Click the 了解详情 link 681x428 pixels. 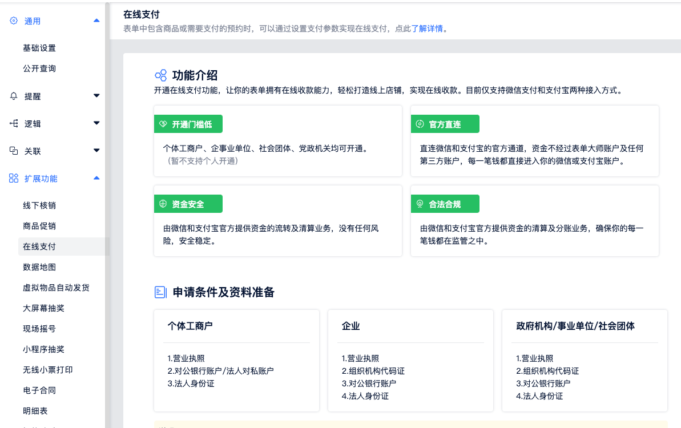coord(427,29)
